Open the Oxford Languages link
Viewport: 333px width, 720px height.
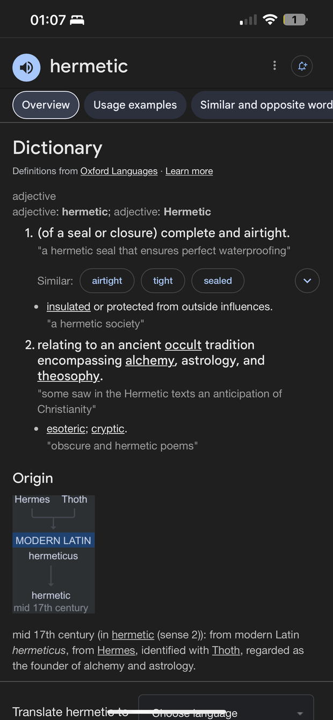[119, 171]
